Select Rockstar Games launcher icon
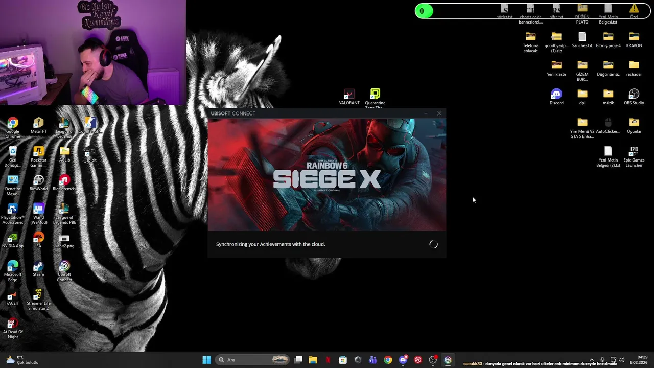654x368 pixels. tap(38, 156)
